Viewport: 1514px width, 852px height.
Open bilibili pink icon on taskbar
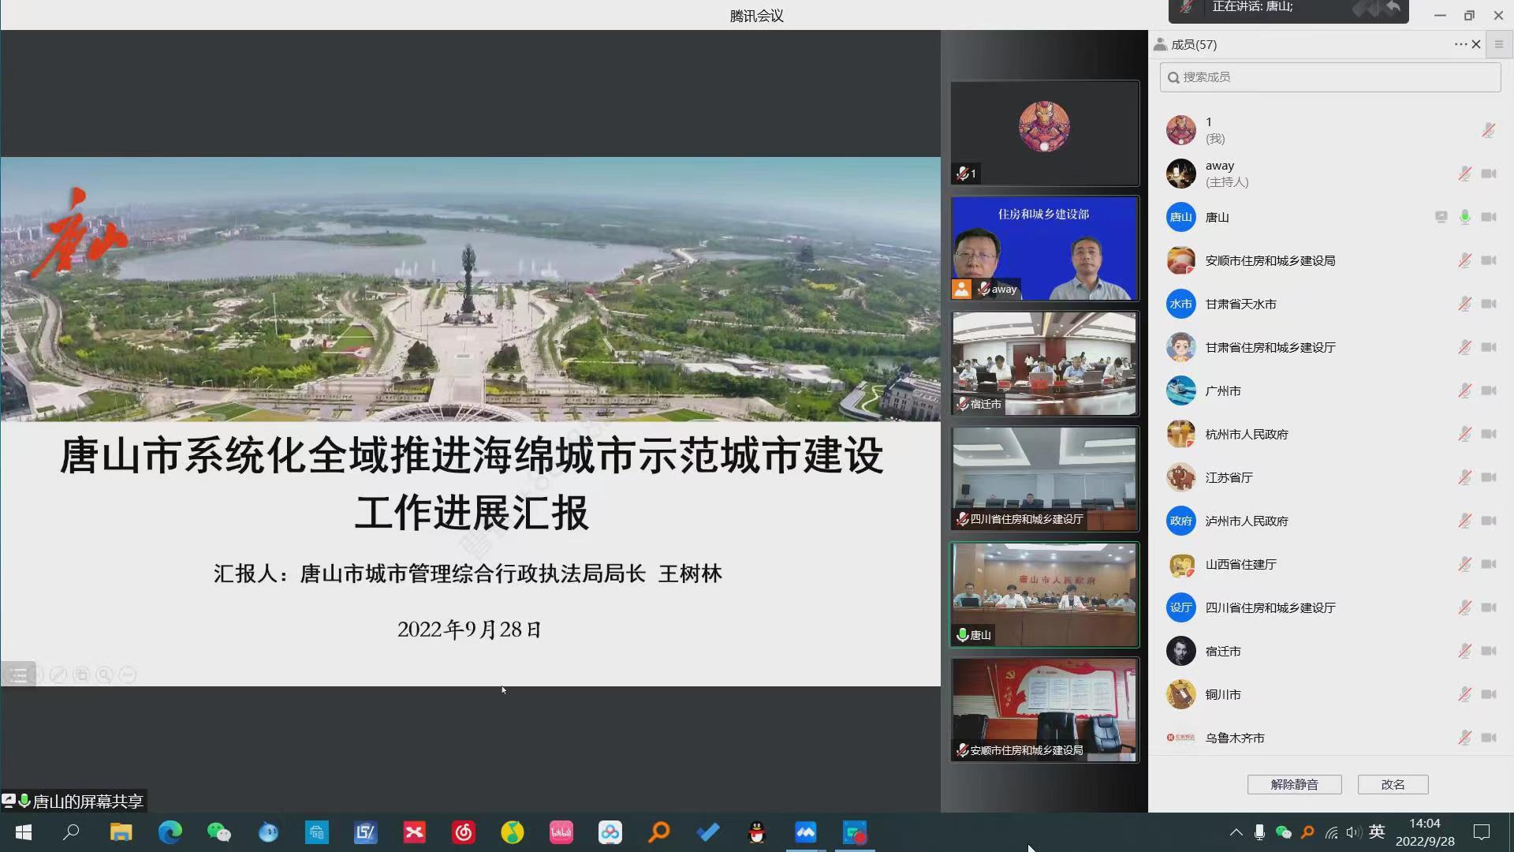click(x=561, y=832)
